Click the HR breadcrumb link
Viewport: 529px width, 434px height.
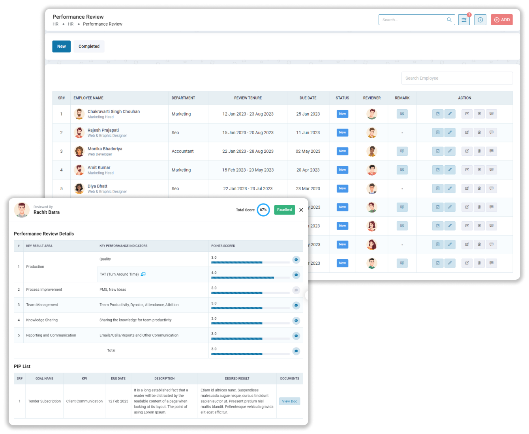55,24
